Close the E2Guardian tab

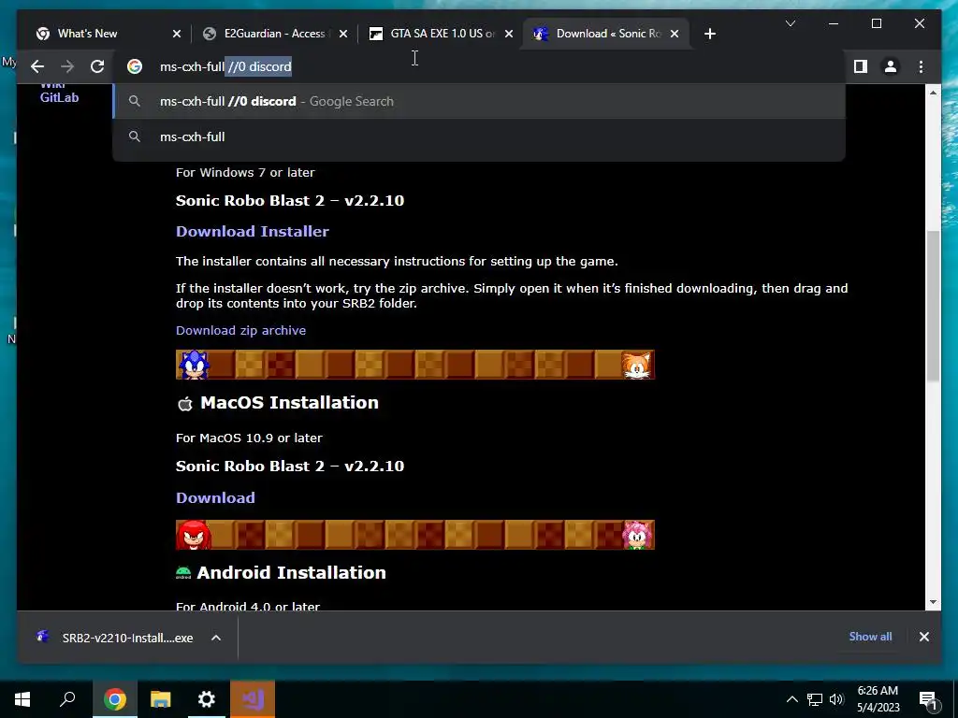point(343,34)
